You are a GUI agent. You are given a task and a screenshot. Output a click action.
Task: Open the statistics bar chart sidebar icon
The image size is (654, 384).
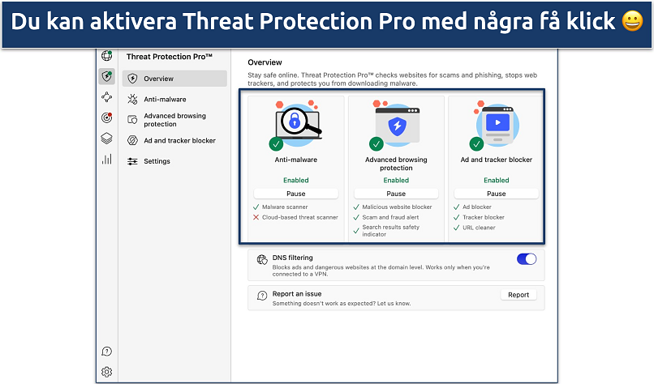106,159
